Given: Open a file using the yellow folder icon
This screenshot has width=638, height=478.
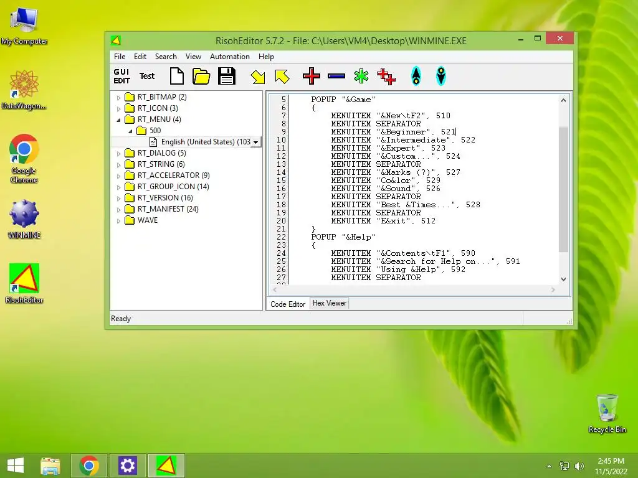Looking at the screenshot, I should pyautogui.click(x=201, y=76).
